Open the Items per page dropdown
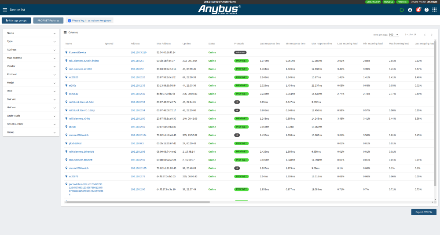The height and width of the screenshot is (235, 440). 394,35
